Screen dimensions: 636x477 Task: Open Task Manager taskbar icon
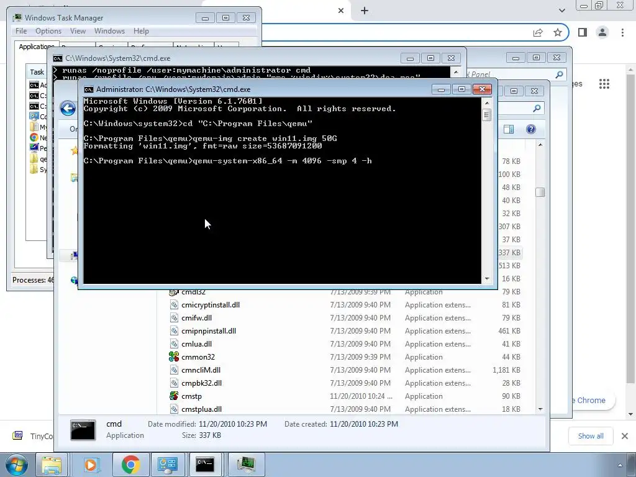tap(246, 465)
